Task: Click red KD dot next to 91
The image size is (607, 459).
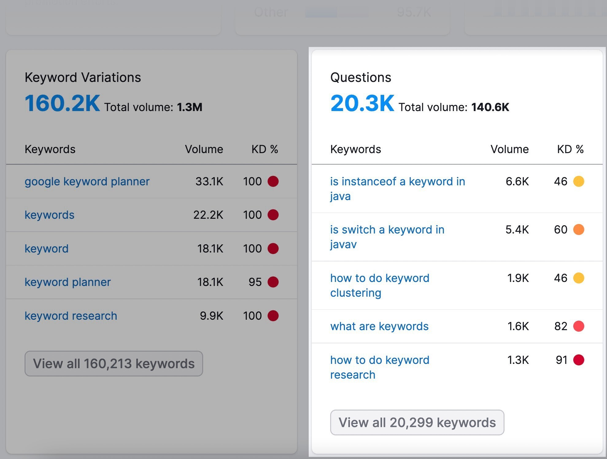Action: [x=578, y=360]
